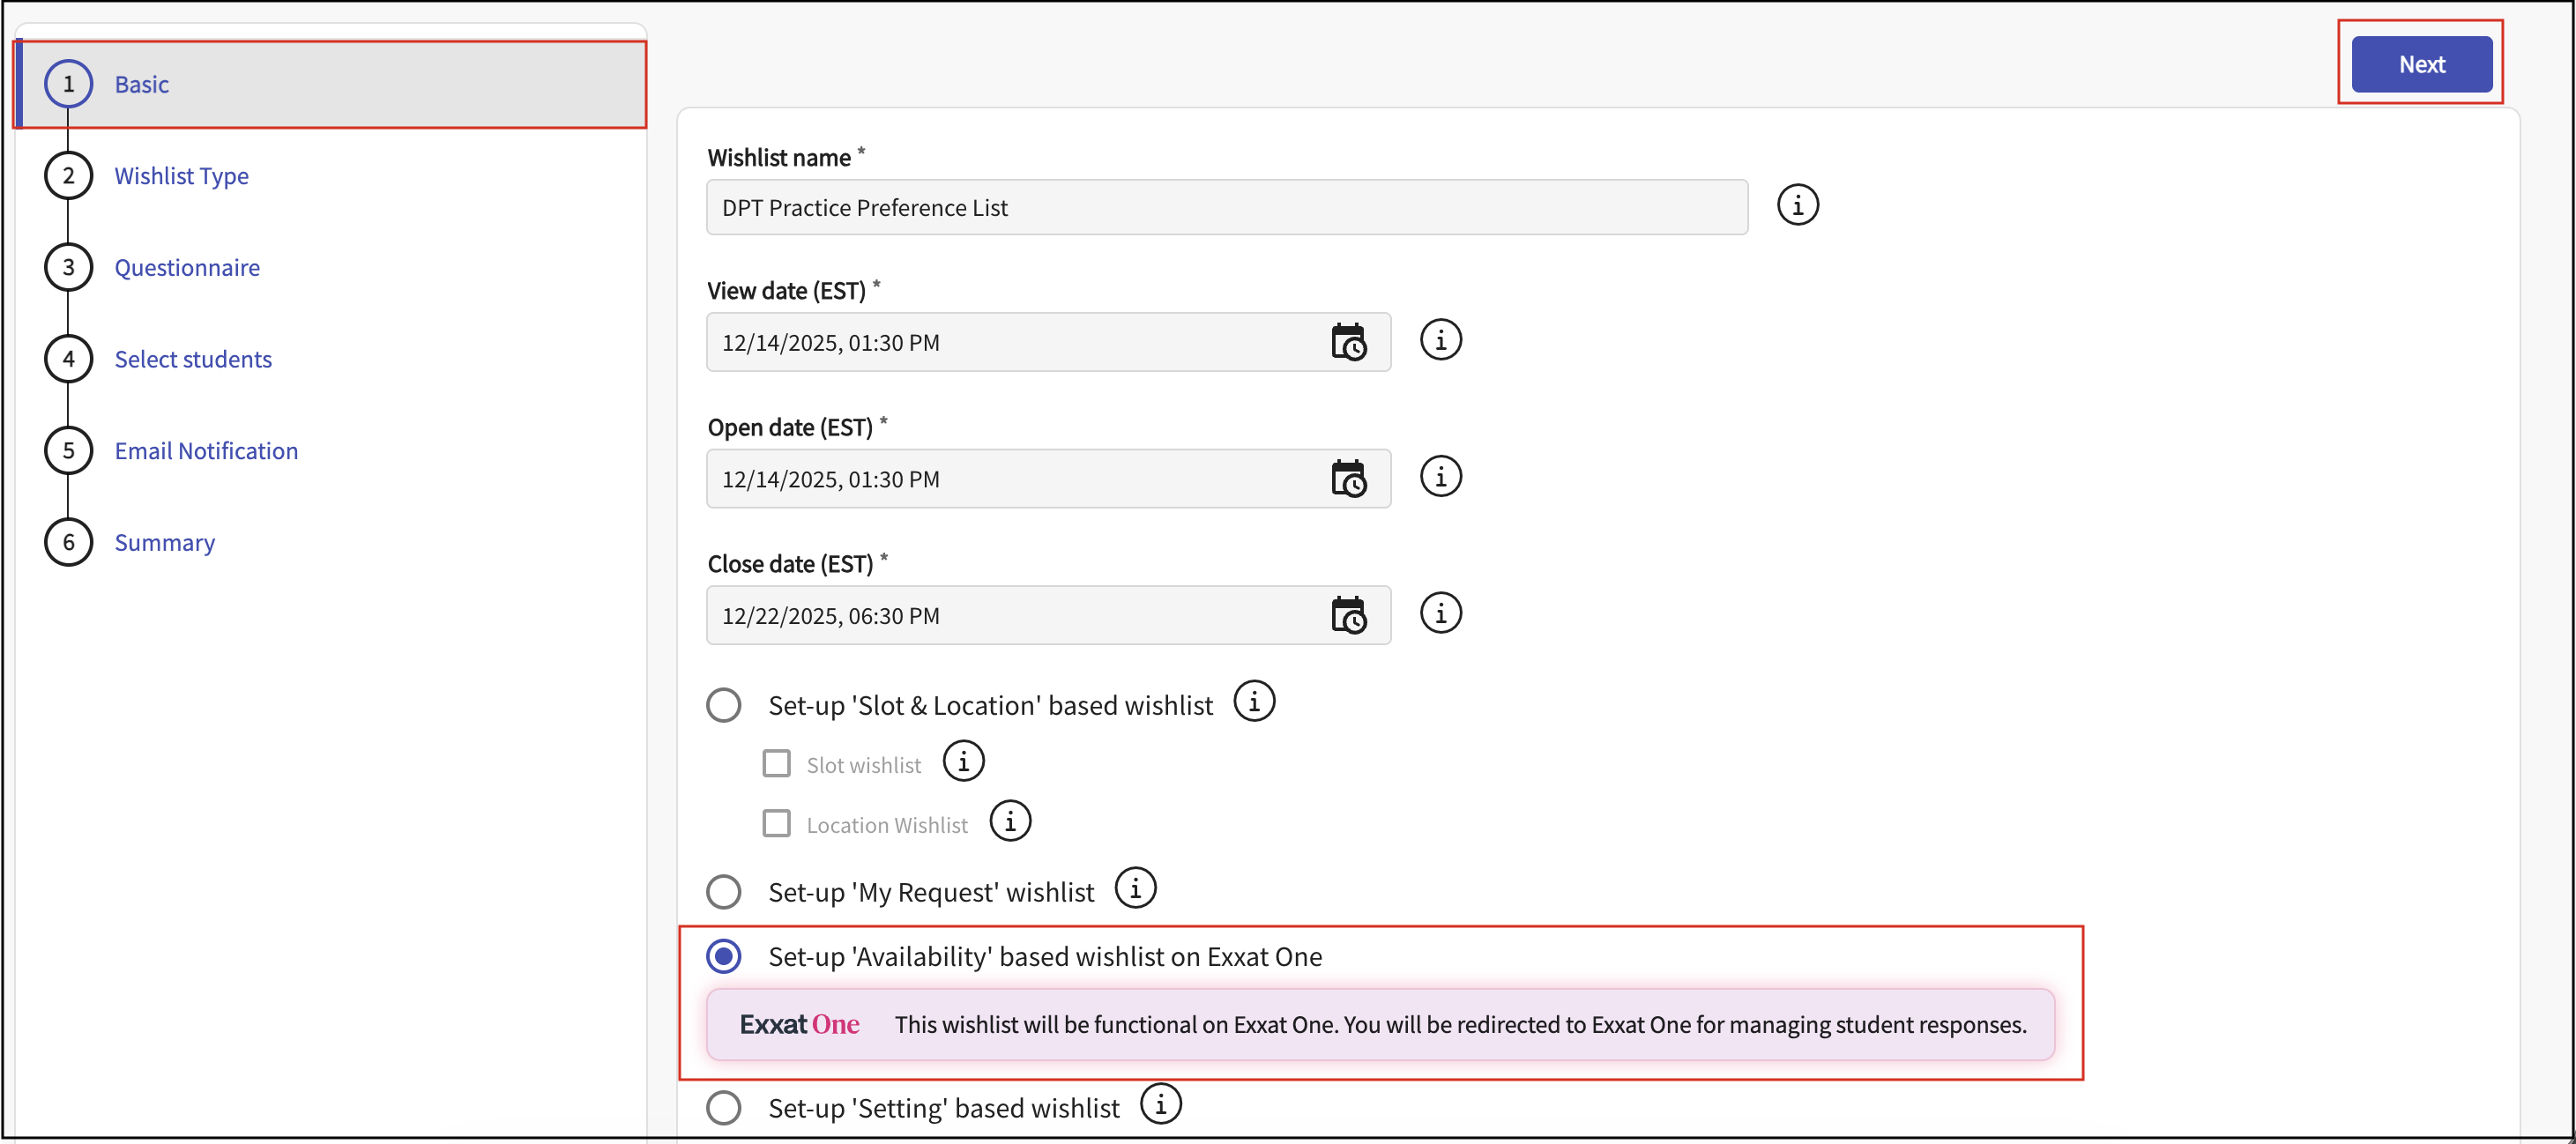This screenshot has width=2576, height=1144.
Task: Click info icon beside Wishlist name field
Action: click(x=1797, y=206)
